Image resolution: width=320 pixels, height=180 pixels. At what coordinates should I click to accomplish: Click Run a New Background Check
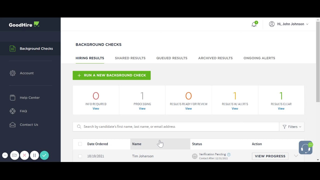pos(111,75)
